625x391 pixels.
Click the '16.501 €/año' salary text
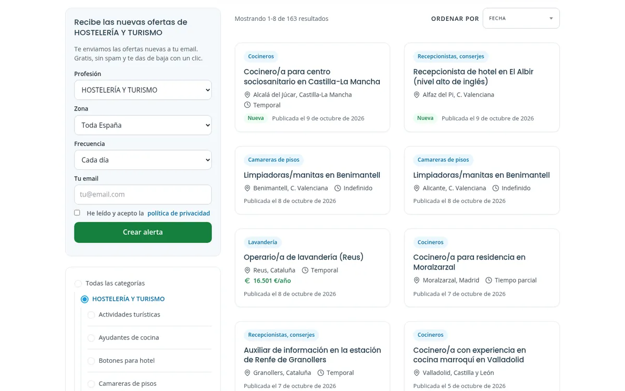pos(272,281)
